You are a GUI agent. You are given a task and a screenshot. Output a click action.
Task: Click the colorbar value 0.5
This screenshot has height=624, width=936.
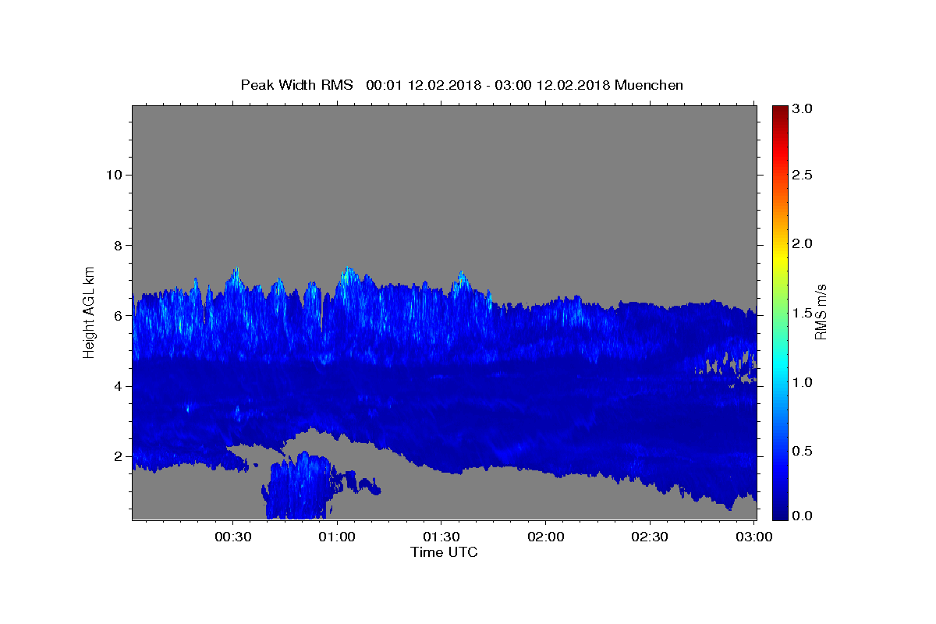click(803, 451)
